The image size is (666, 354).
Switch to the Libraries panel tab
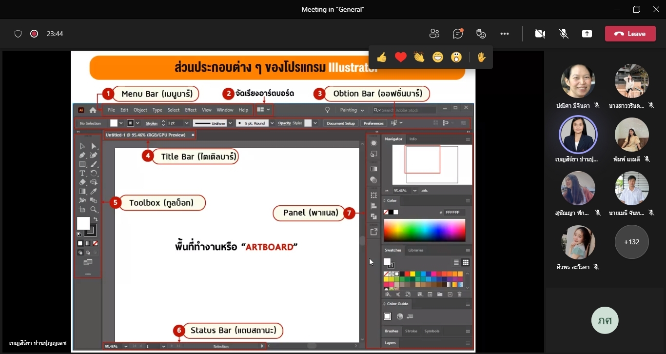tap(416, 250)
